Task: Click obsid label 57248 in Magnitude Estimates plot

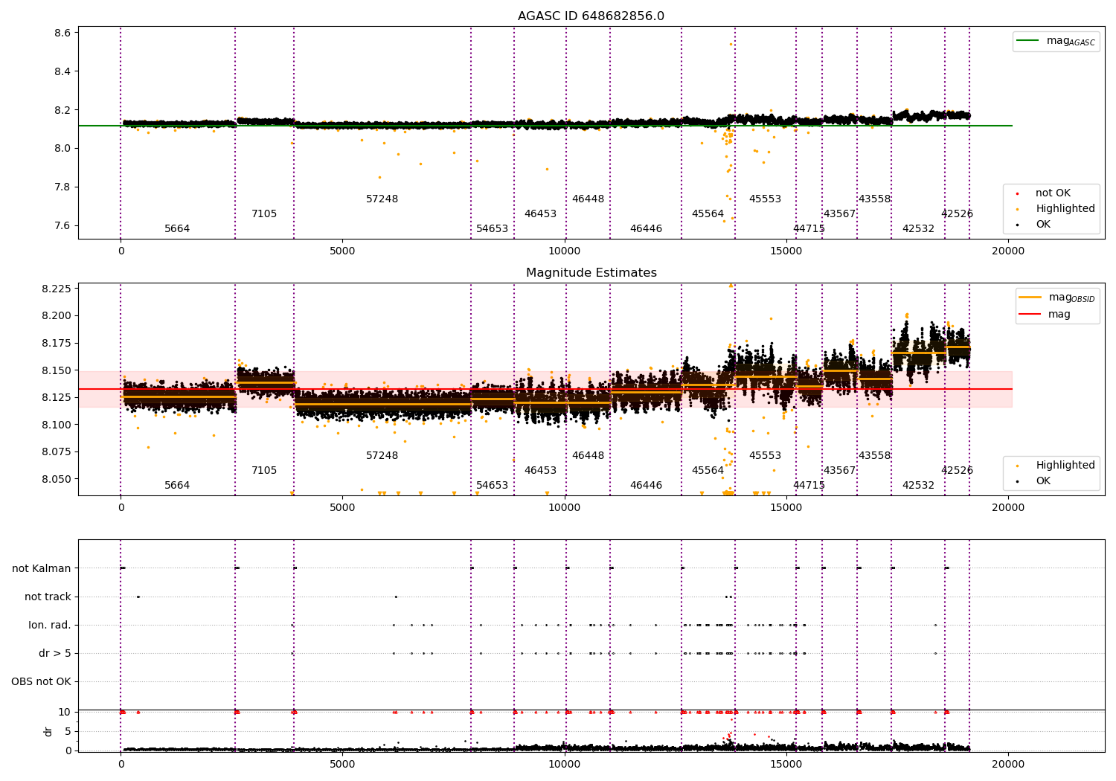Action: point(382,456)
